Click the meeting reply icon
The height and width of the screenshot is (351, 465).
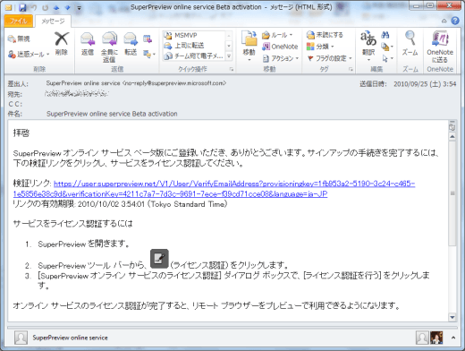[x=148, y=39]
